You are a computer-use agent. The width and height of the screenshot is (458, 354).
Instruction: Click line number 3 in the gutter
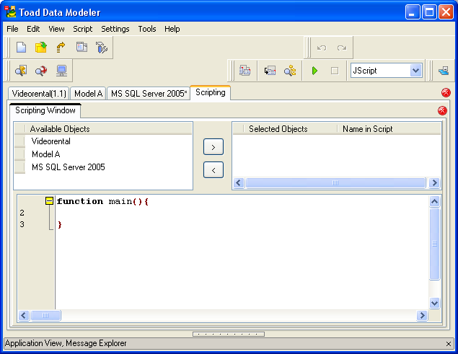click(22, 224)
